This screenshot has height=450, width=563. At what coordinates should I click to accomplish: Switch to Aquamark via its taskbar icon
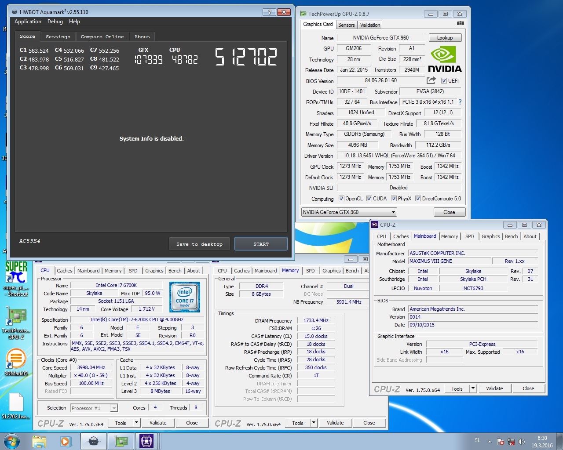pos(94,441)
